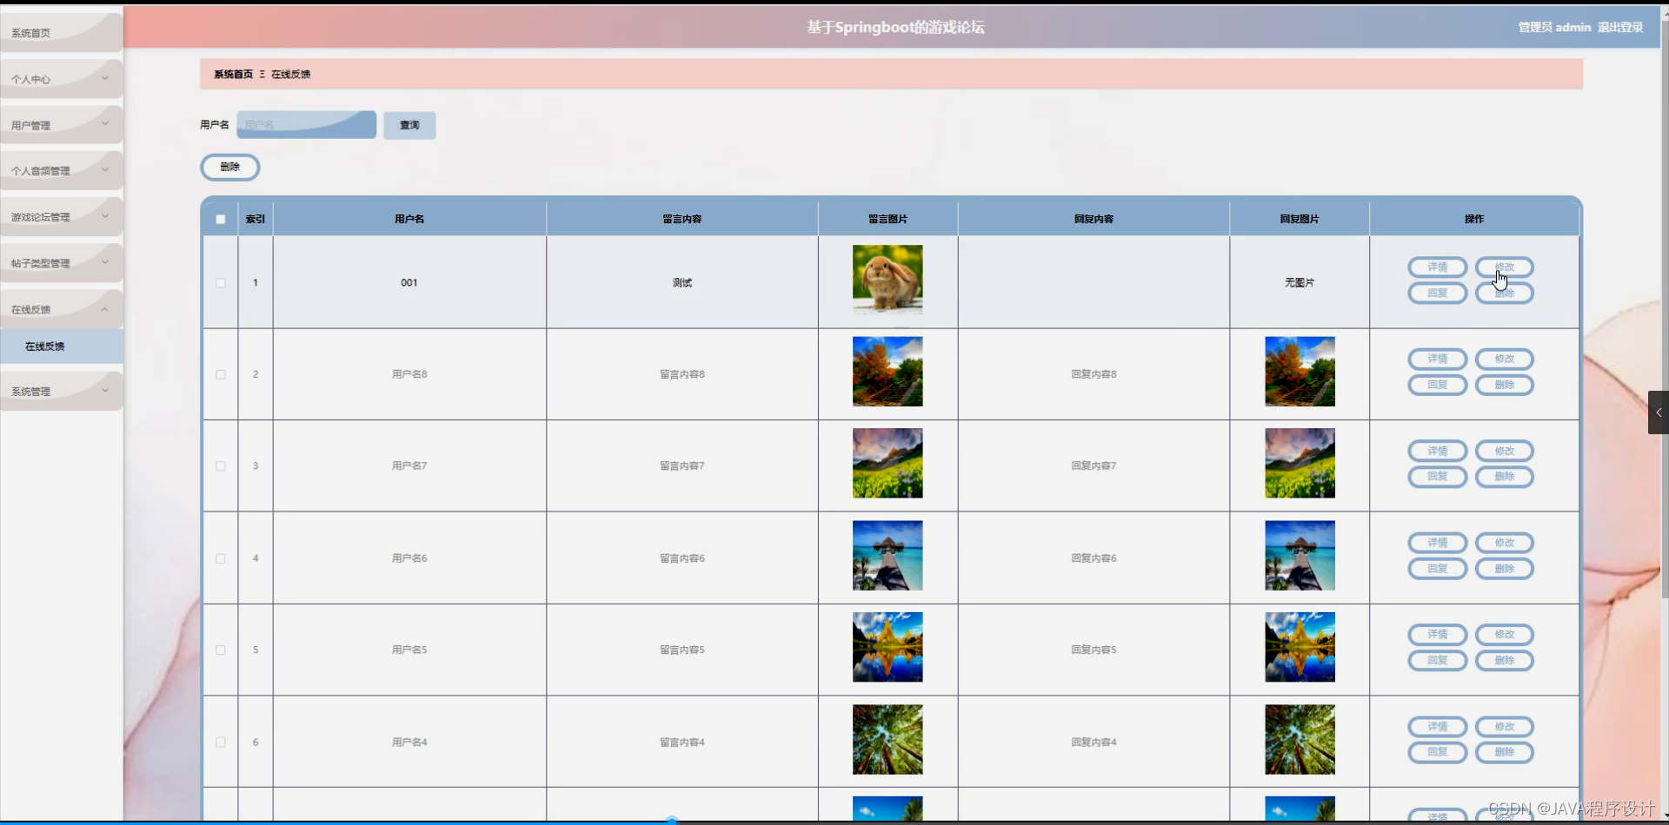Screen dimensions: 1669x825
Task: Click 回复 for 用户名5 row
Action: click(1438, 661)
